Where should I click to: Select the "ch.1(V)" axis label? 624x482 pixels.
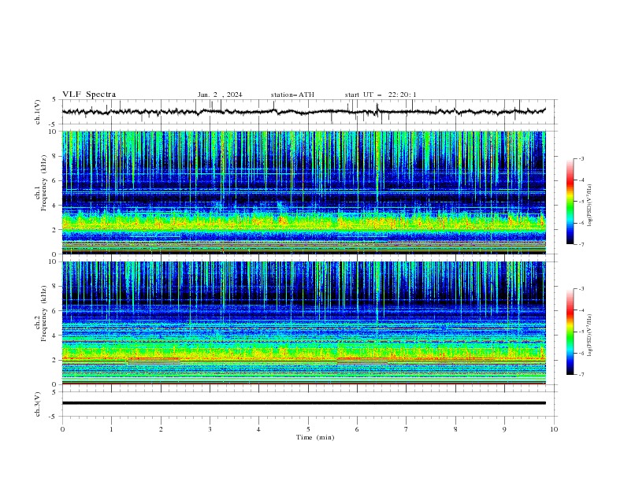tap(38, 112)
